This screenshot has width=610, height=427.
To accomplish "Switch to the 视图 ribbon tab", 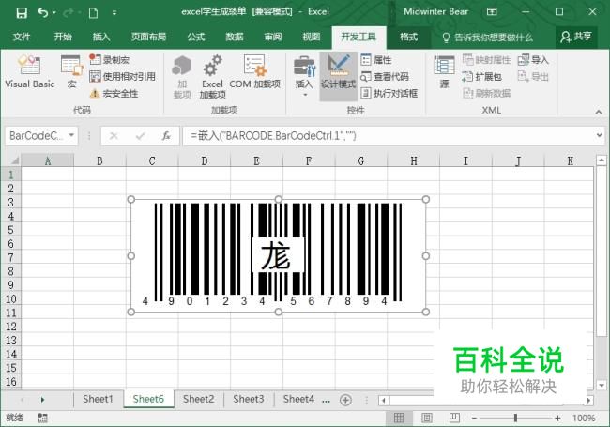I will click(312, 37).
